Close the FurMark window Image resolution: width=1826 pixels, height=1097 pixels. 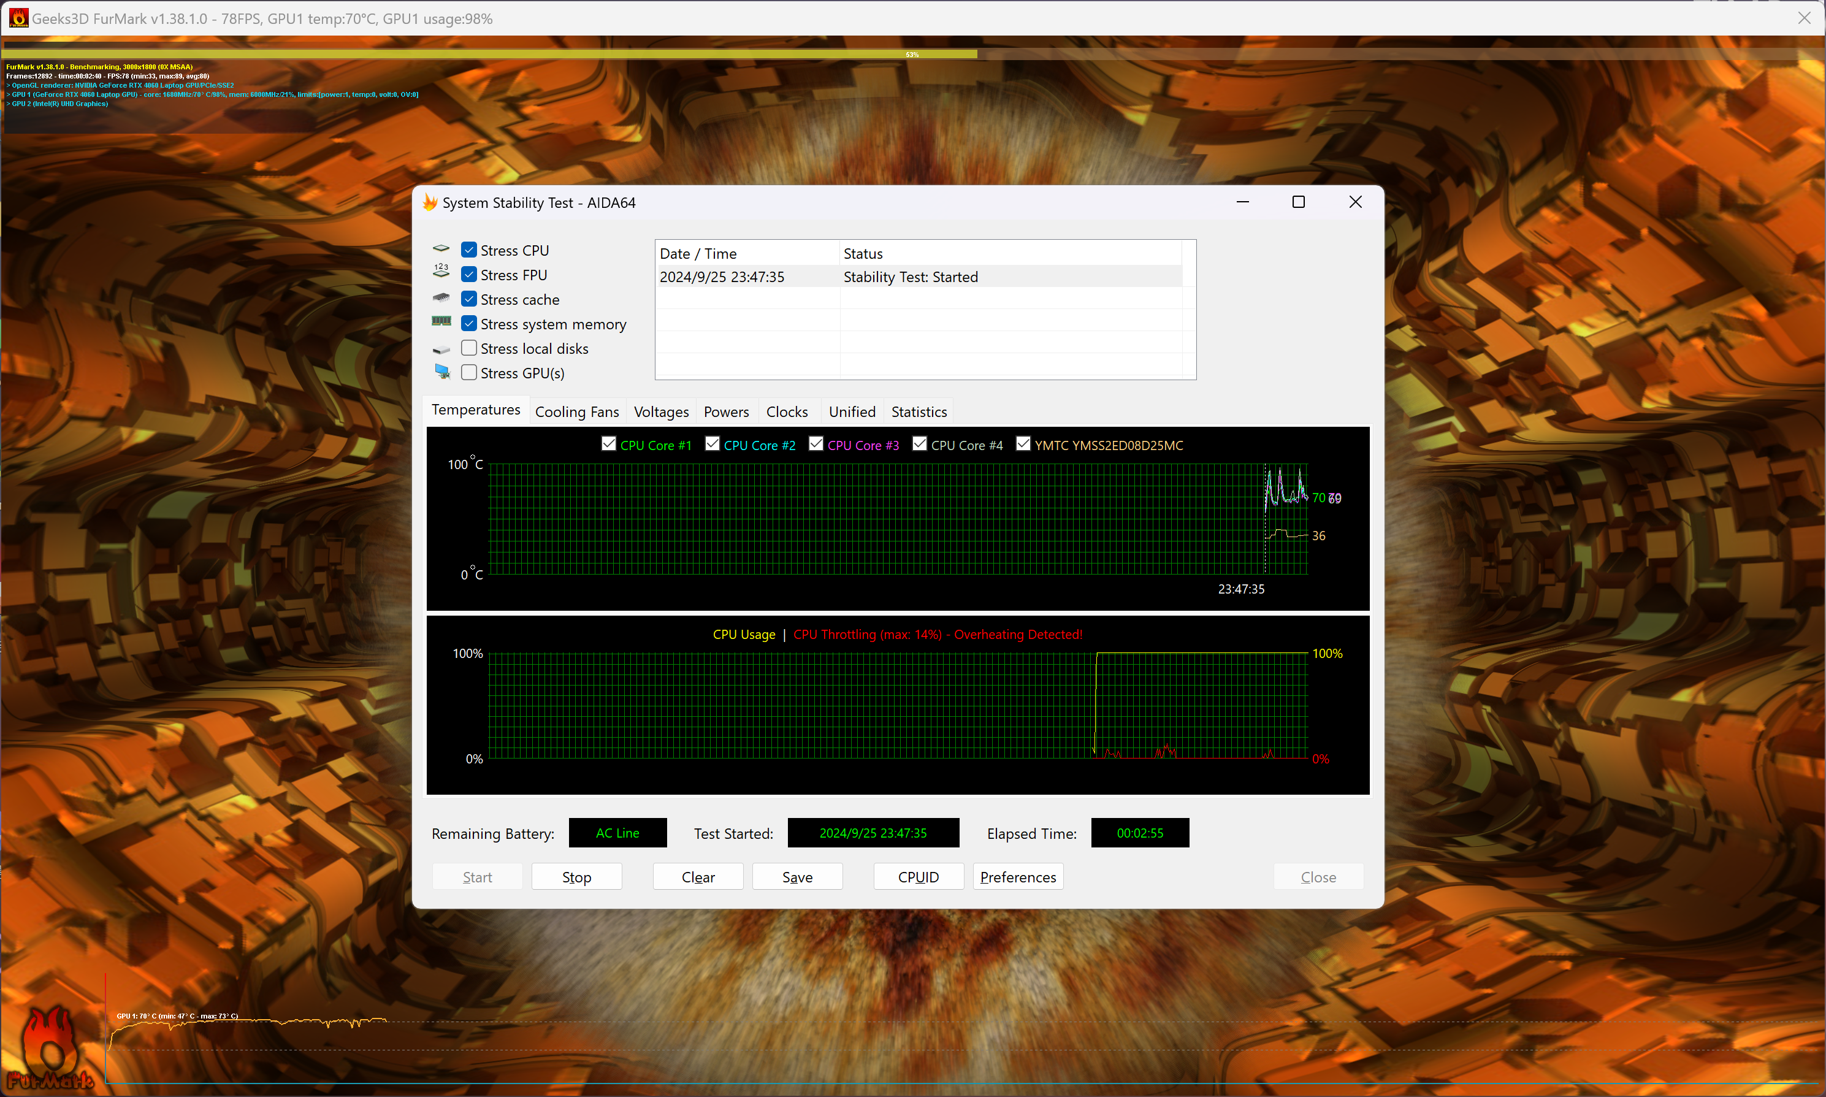tap(1804, 18)
